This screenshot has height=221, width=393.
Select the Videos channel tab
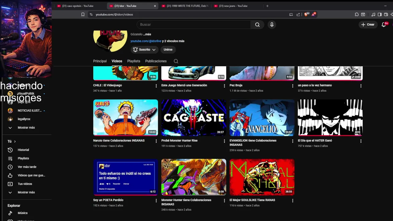[x=117, y=61]
